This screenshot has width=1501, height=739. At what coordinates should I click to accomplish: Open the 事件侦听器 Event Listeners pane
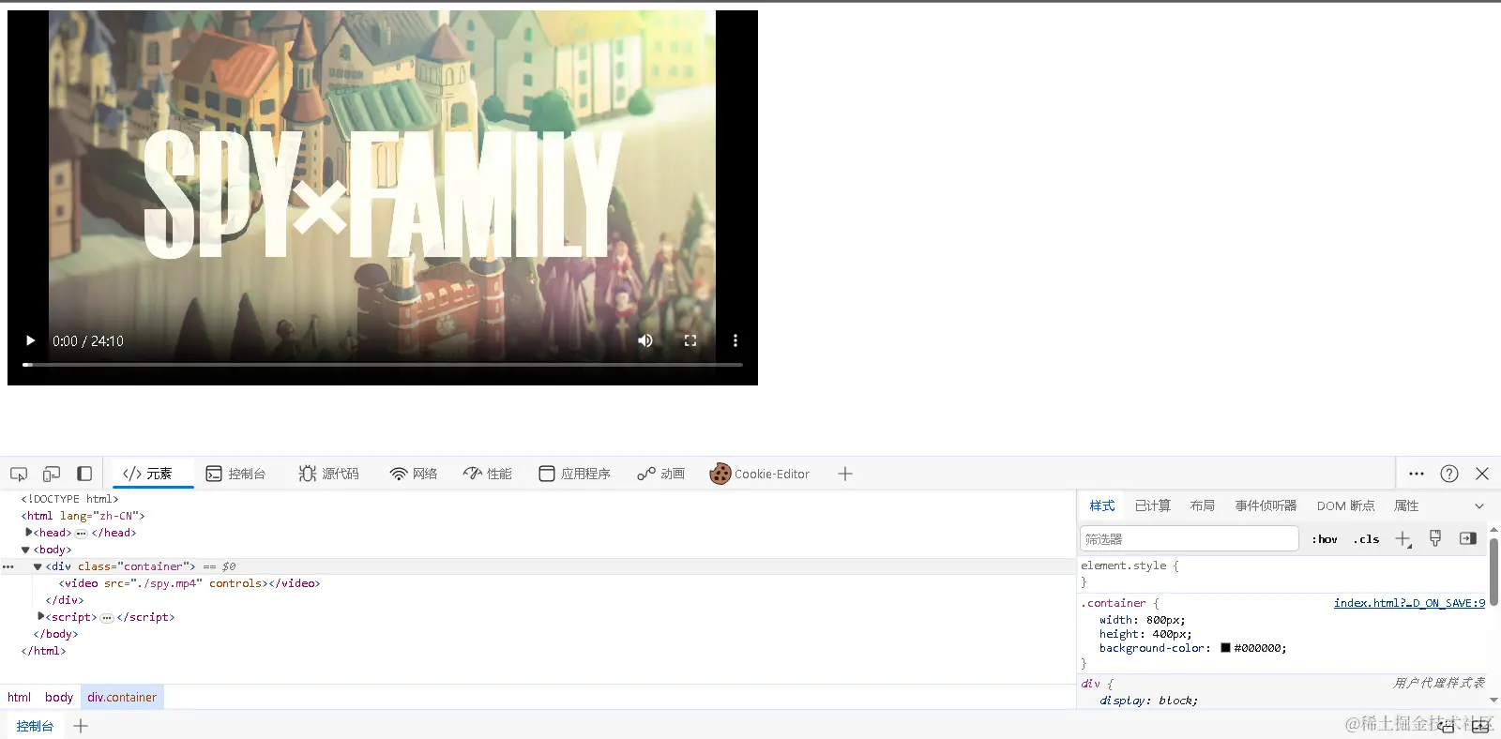pyautogui.click(x=1266, y=505)
